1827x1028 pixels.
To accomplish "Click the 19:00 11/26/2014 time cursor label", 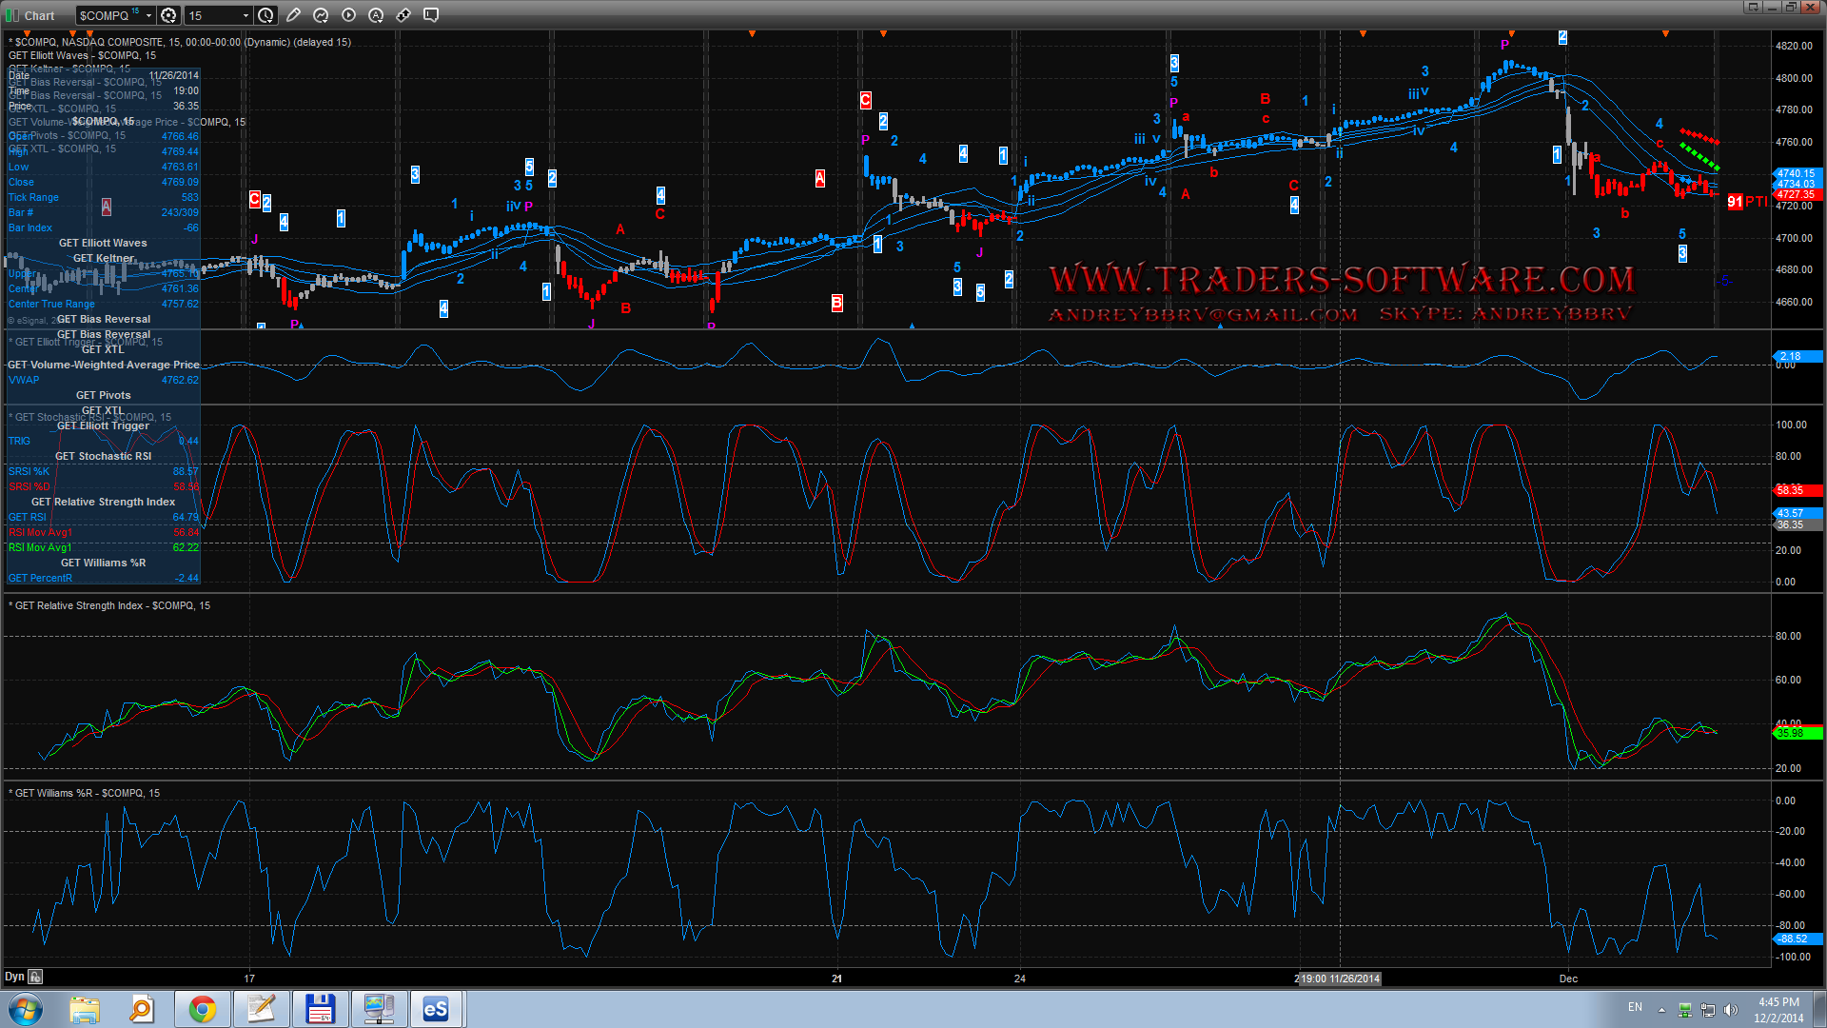I will point(1339,979).
